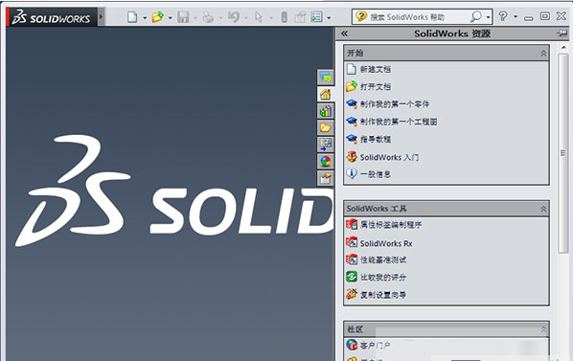Open the SolidWorks Forum tab icon

click(325, 77)
